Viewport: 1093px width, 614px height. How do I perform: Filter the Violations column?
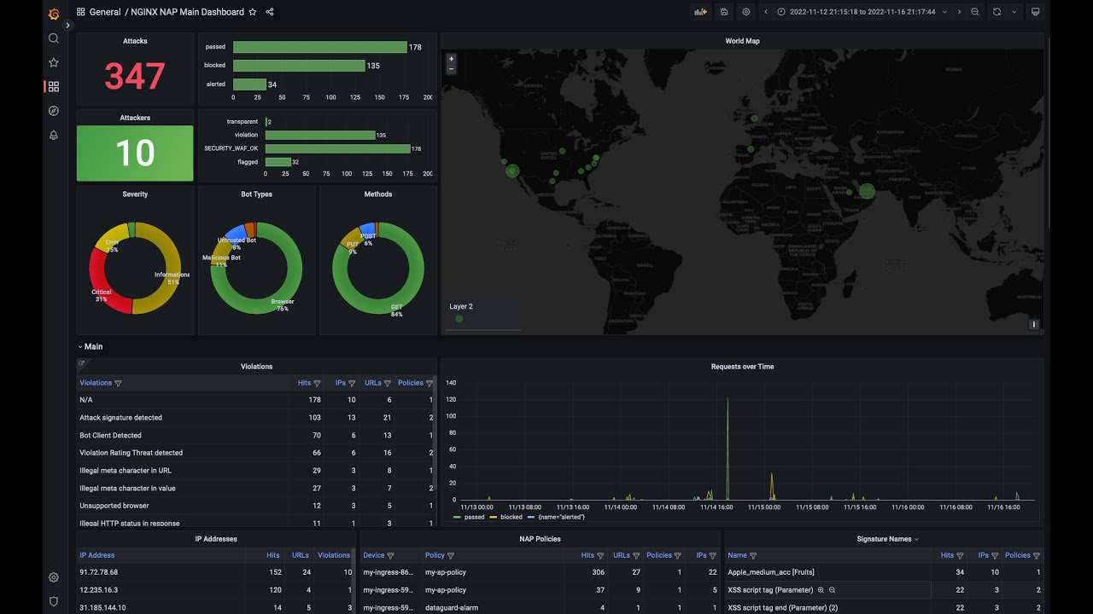[x=118, y=384]
